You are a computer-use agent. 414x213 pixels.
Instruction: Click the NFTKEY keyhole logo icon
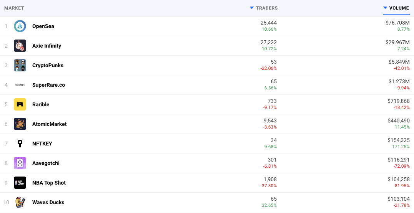tap(20, 144)
